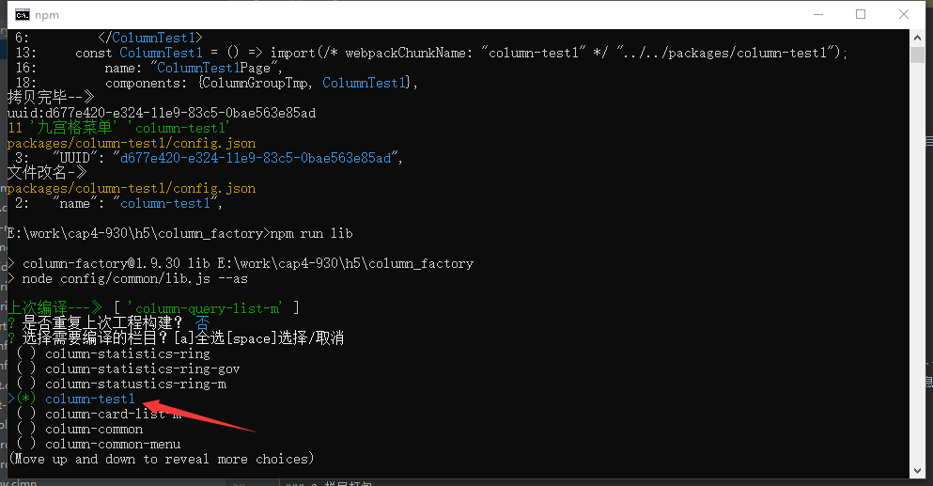Click the 'Move up and down' hint line

pos(161,460)
